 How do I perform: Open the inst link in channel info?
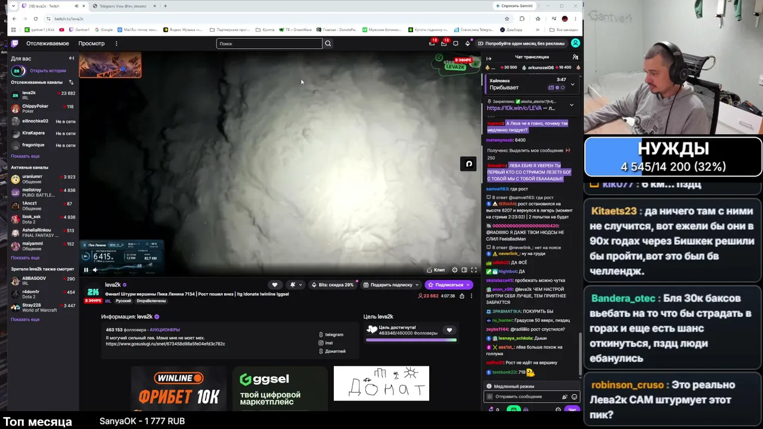tap(325, 343)
